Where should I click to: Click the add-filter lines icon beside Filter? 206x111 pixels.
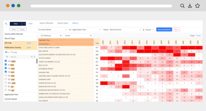(6, 24)
